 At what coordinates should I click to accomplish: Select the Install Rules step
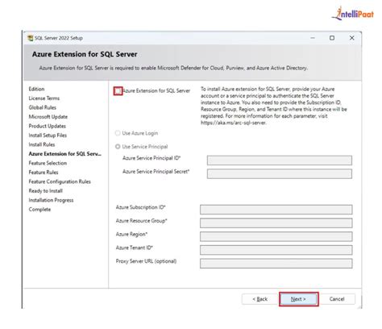(42, 144)
